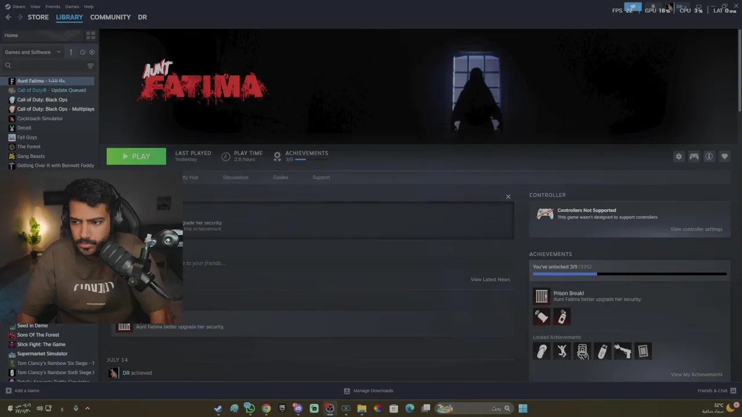This screenshot has height=417, width=742.
Task: Focus the library search field
Action: coord(43,66)
